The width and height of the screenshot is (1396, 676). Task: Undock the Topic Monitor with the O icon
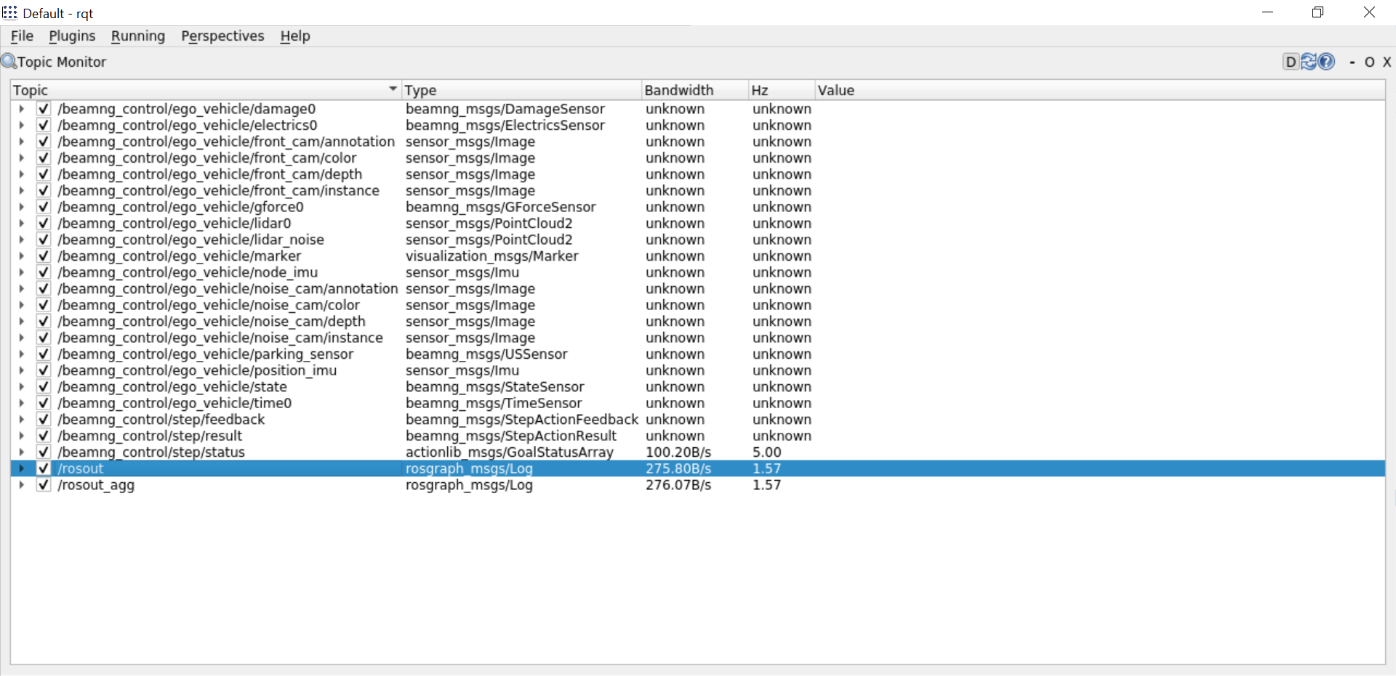coord(1370,62)
